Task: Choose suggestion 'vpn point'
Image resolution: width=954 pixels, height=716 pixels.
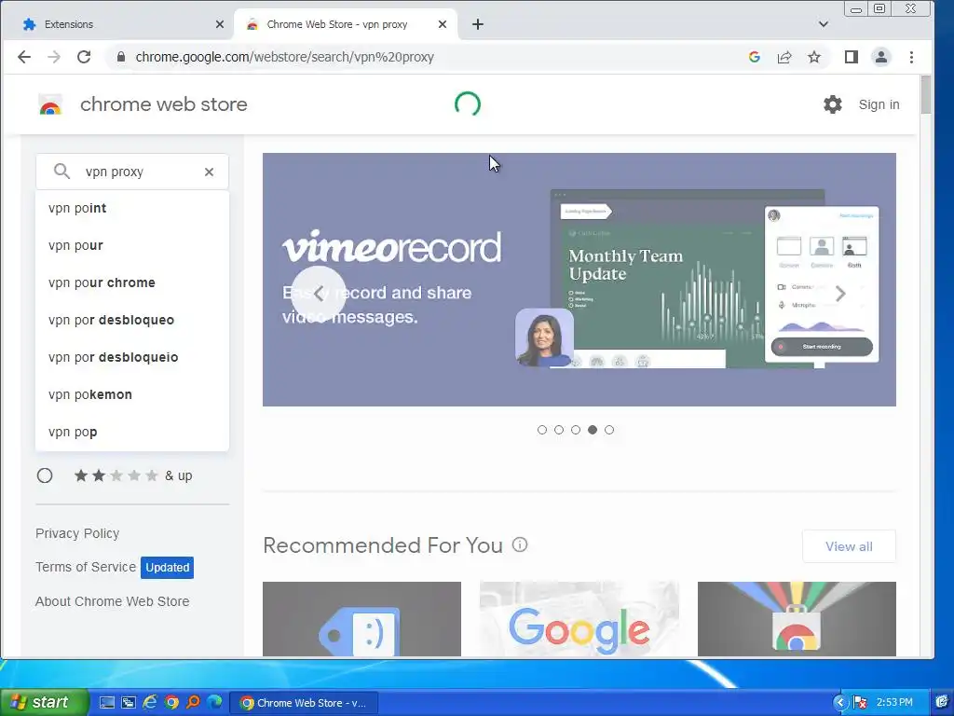Action: (132, 208)
